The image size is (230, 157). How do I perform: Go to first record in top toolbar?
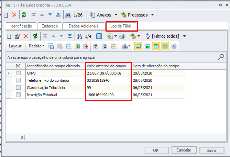pyautogui.click(x=34, y=15)
